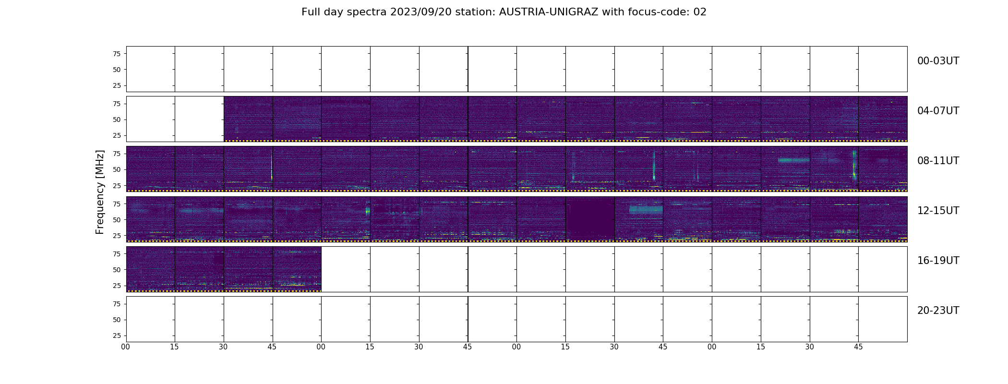Image resolution: width=1008 pixels, height=384 pixels.
Task: Click the 75 frequency tick in top row
Action: click(x=117, y=54)
